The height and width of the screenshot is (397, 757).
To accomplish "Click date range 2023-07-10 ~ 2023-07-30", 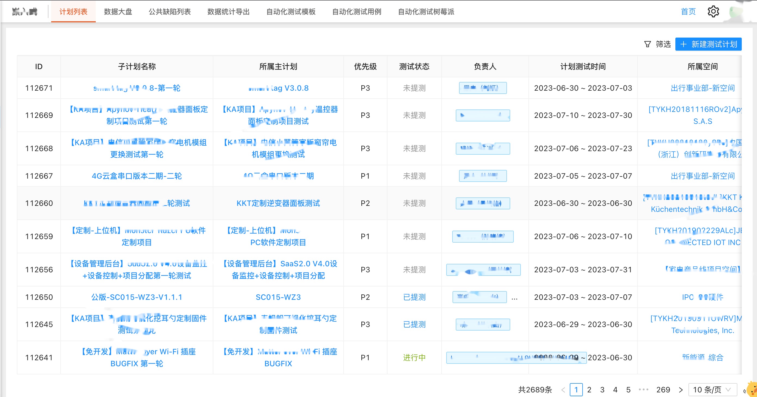I will click(583, 115).
